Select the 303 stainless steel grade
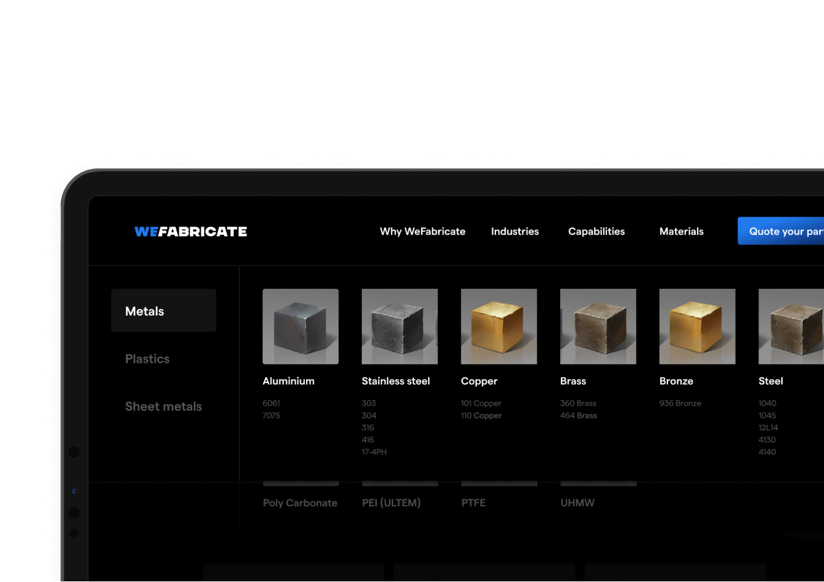824x582 pixels. (x=368, y=404)
